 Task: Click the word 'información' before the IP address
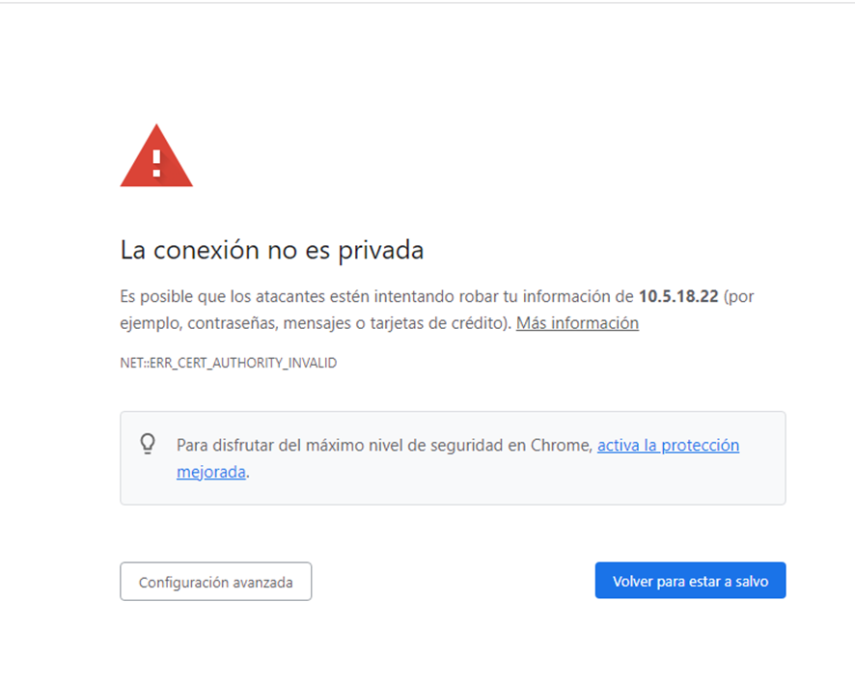pos(566,296)
